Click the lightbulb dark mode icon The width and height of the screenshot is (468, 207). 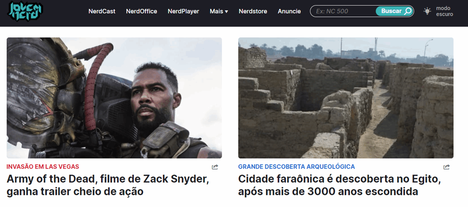coord(427,11)
